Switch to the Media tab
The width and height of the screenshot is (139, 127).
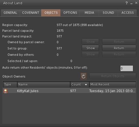click(89, 13)
